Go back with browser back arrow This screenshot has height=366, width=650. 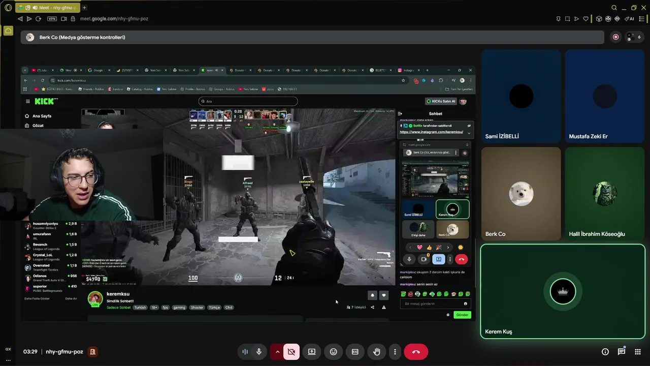coord(20,19)
